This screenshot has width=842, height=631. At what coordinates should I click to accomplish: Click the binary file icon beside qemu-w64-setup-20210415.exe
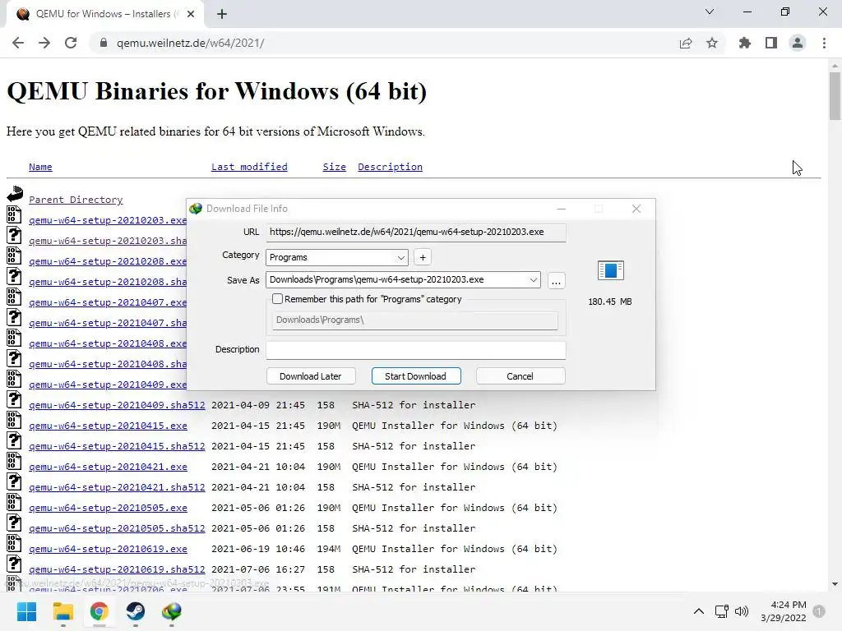coord(14,420)
